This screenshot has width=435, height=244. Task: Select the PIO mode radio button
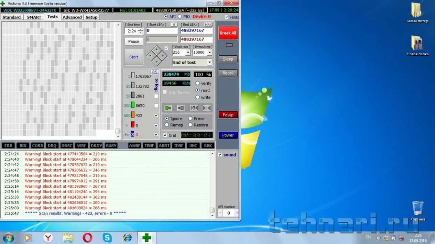(180, 16)
